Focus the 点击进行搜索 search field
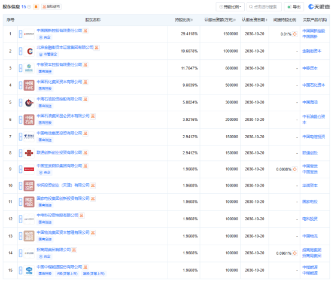331x283 pixels. [264, 7]
